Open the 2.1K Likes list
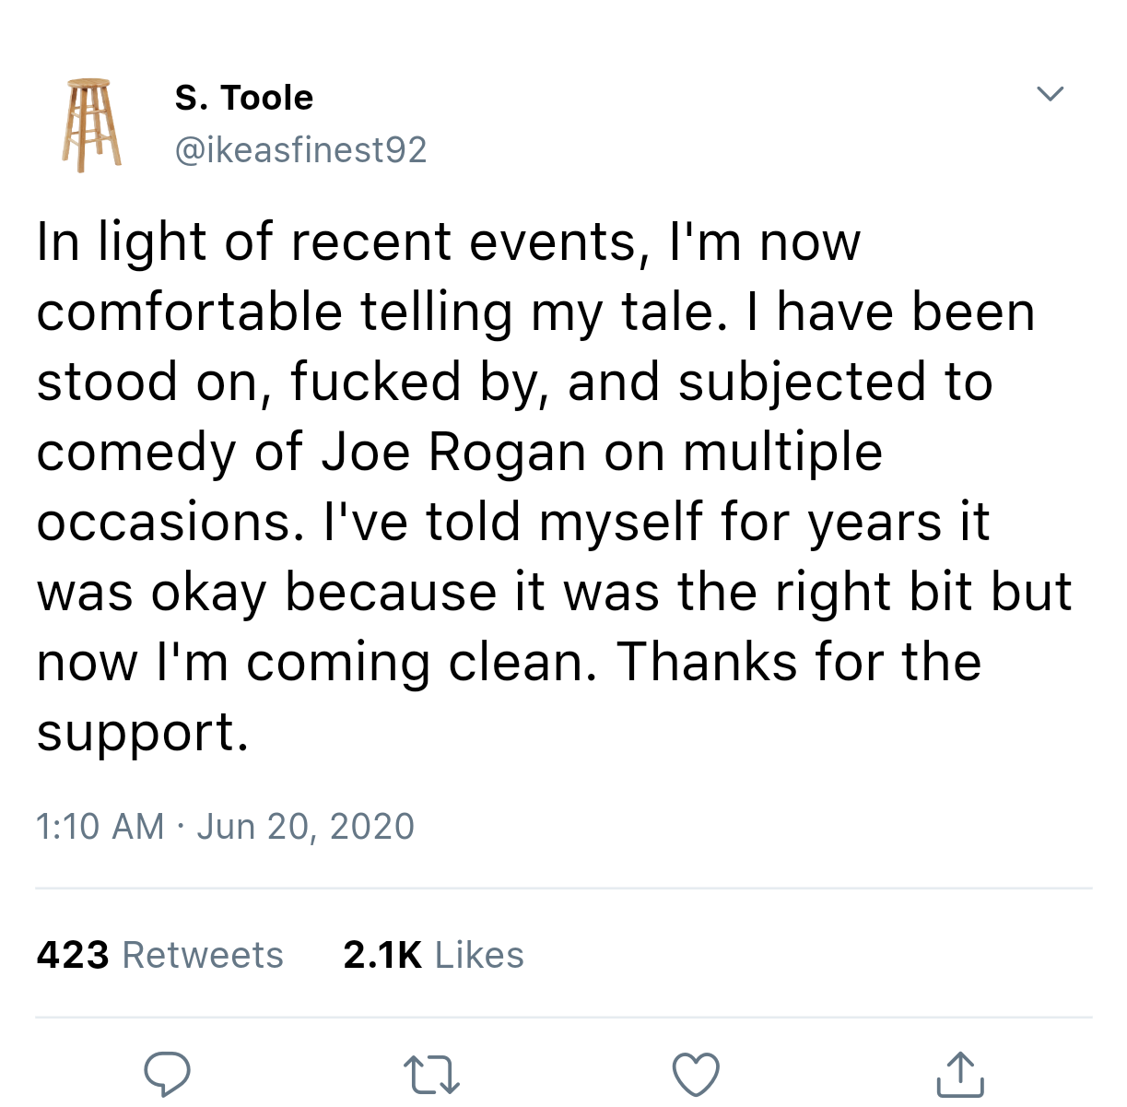The width and height of the screenshot is (1127, 1107). [433, 955]
